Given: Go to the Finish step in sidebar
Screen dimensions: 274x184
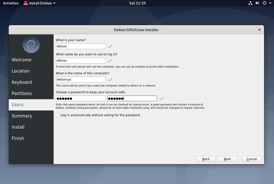Looking at the screenshot, I should coord(31,138).
